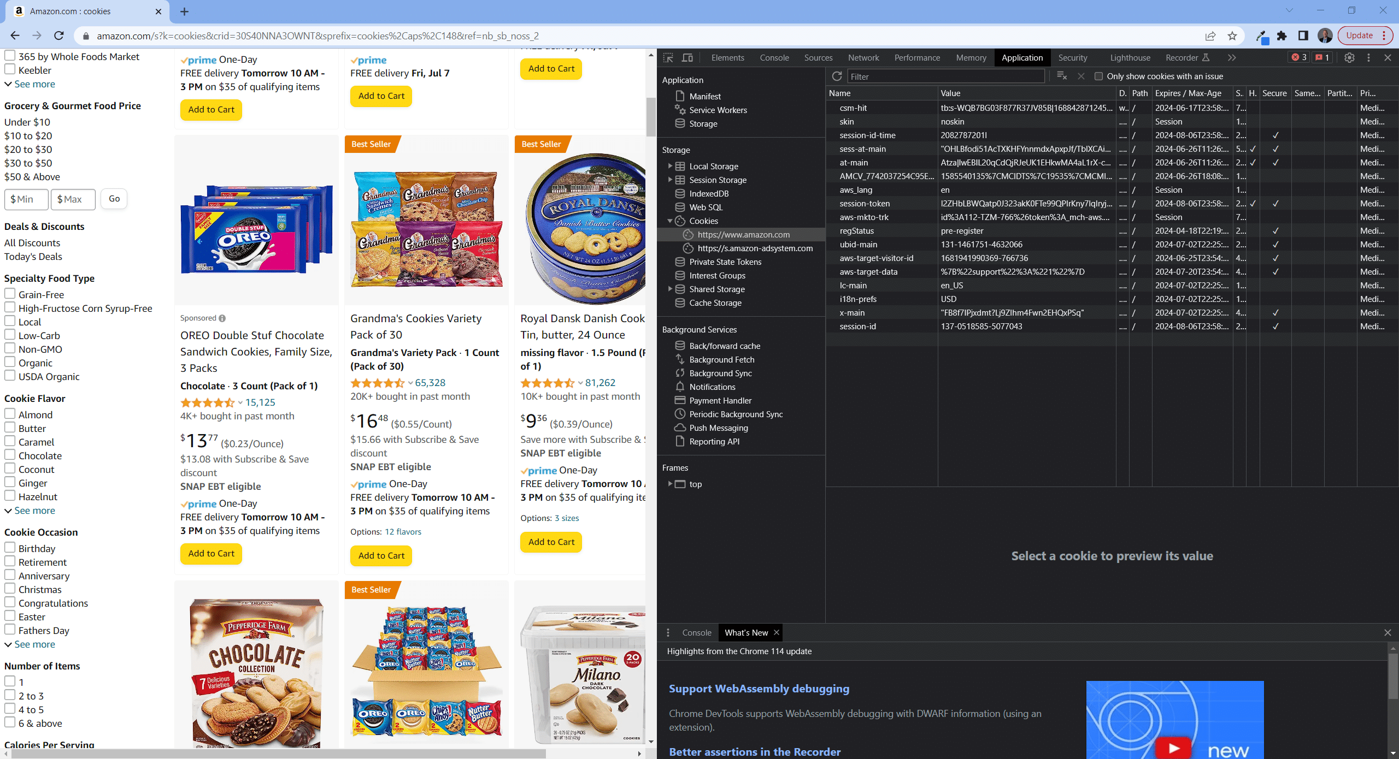The width and height of the screenshot is (1399, 759).
Task: Click the page vertical scrollbar thumb
Action: 650,117
